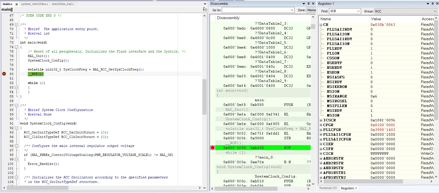The image size is (439, 193).
Task: Open the Find SCB combo box
Action: pyautogui.click(x=345, y=11)
